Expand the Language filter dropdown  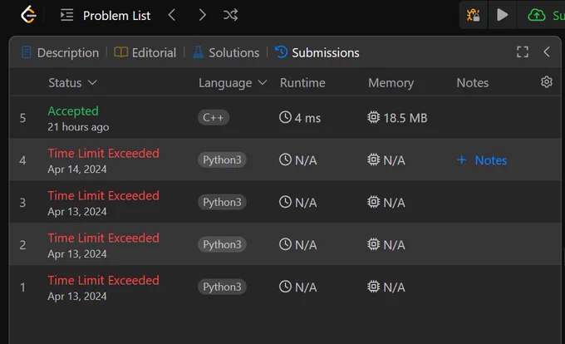[x=233, y=83]
